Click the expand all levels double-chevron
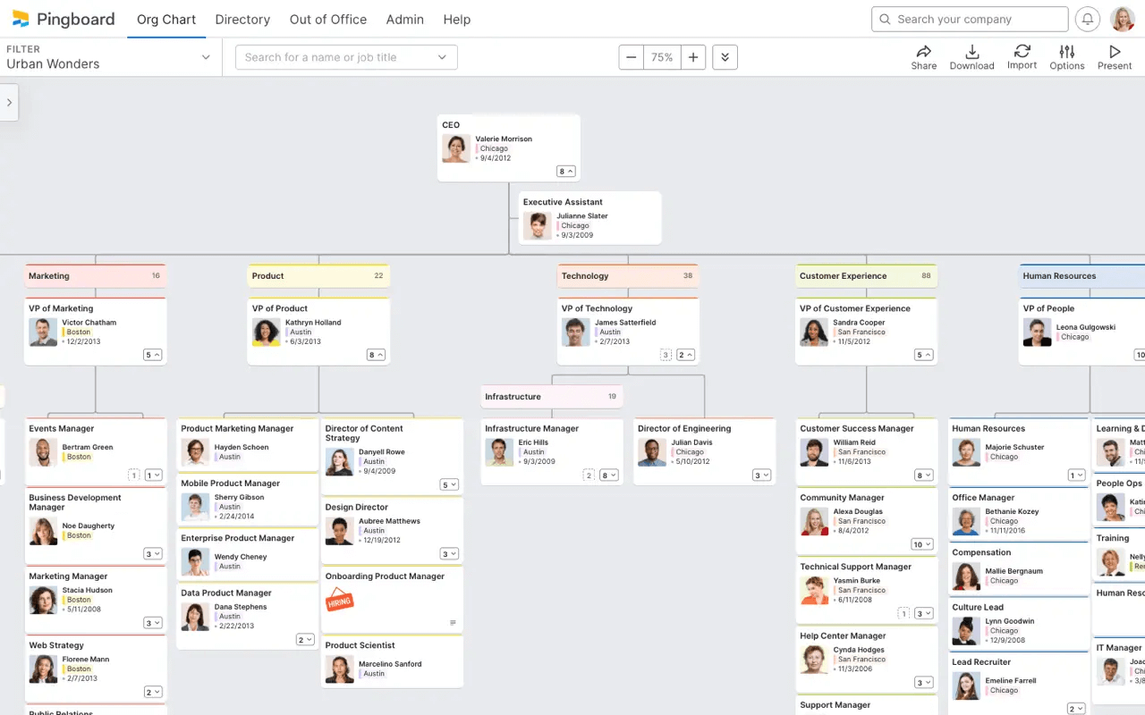Image resolution: width=1145 pixels, height=715 pixels. (x=725, y=57)
